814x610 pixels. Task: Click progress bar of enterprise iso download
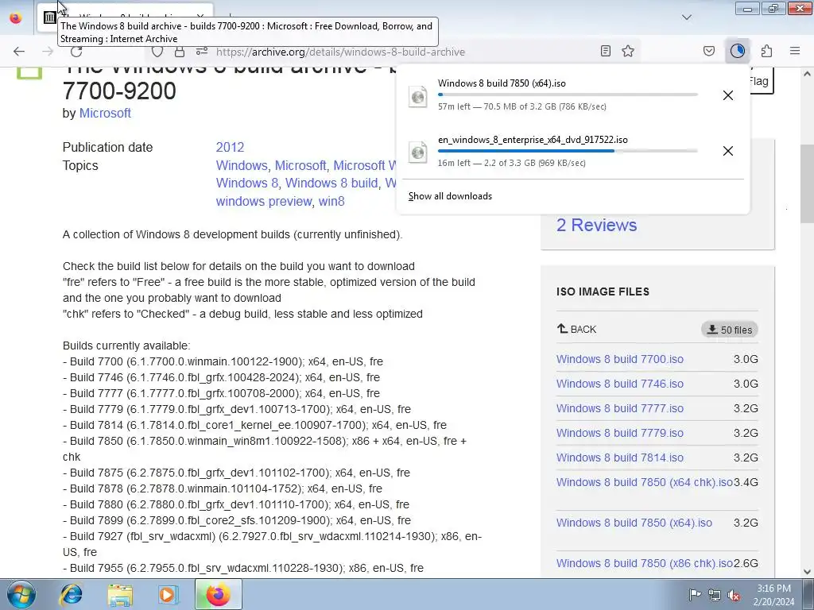point(568,151)
